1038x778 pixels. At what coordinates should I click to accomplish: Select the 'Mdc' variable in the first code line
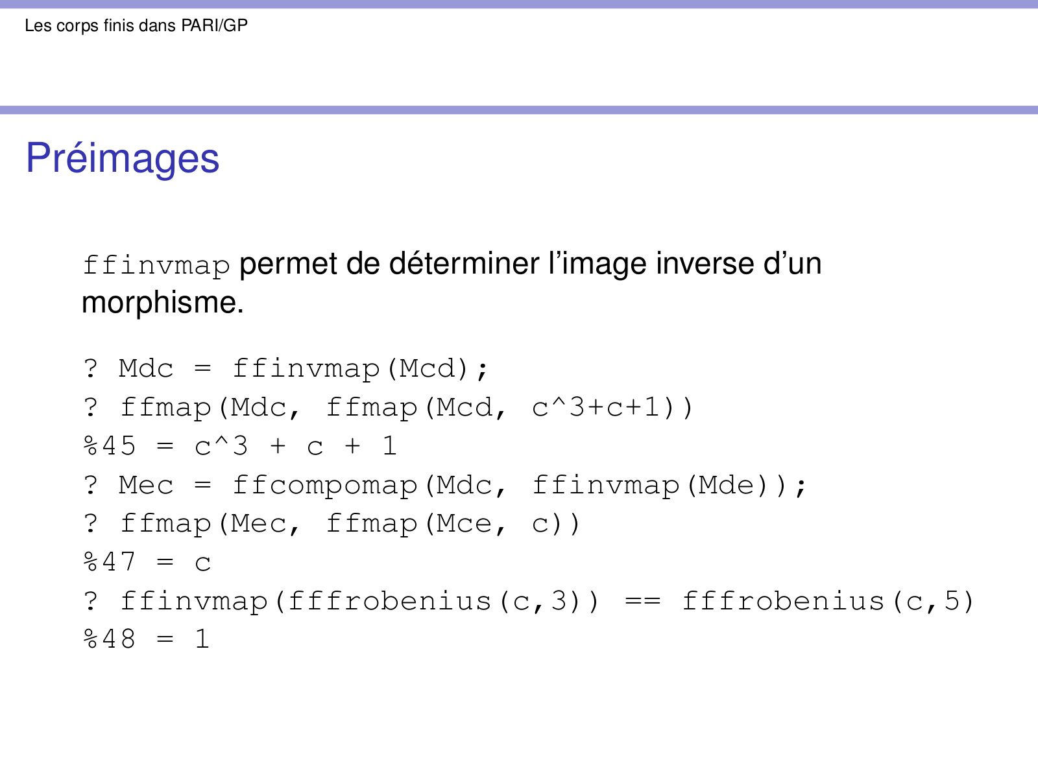tap(146, 369)
